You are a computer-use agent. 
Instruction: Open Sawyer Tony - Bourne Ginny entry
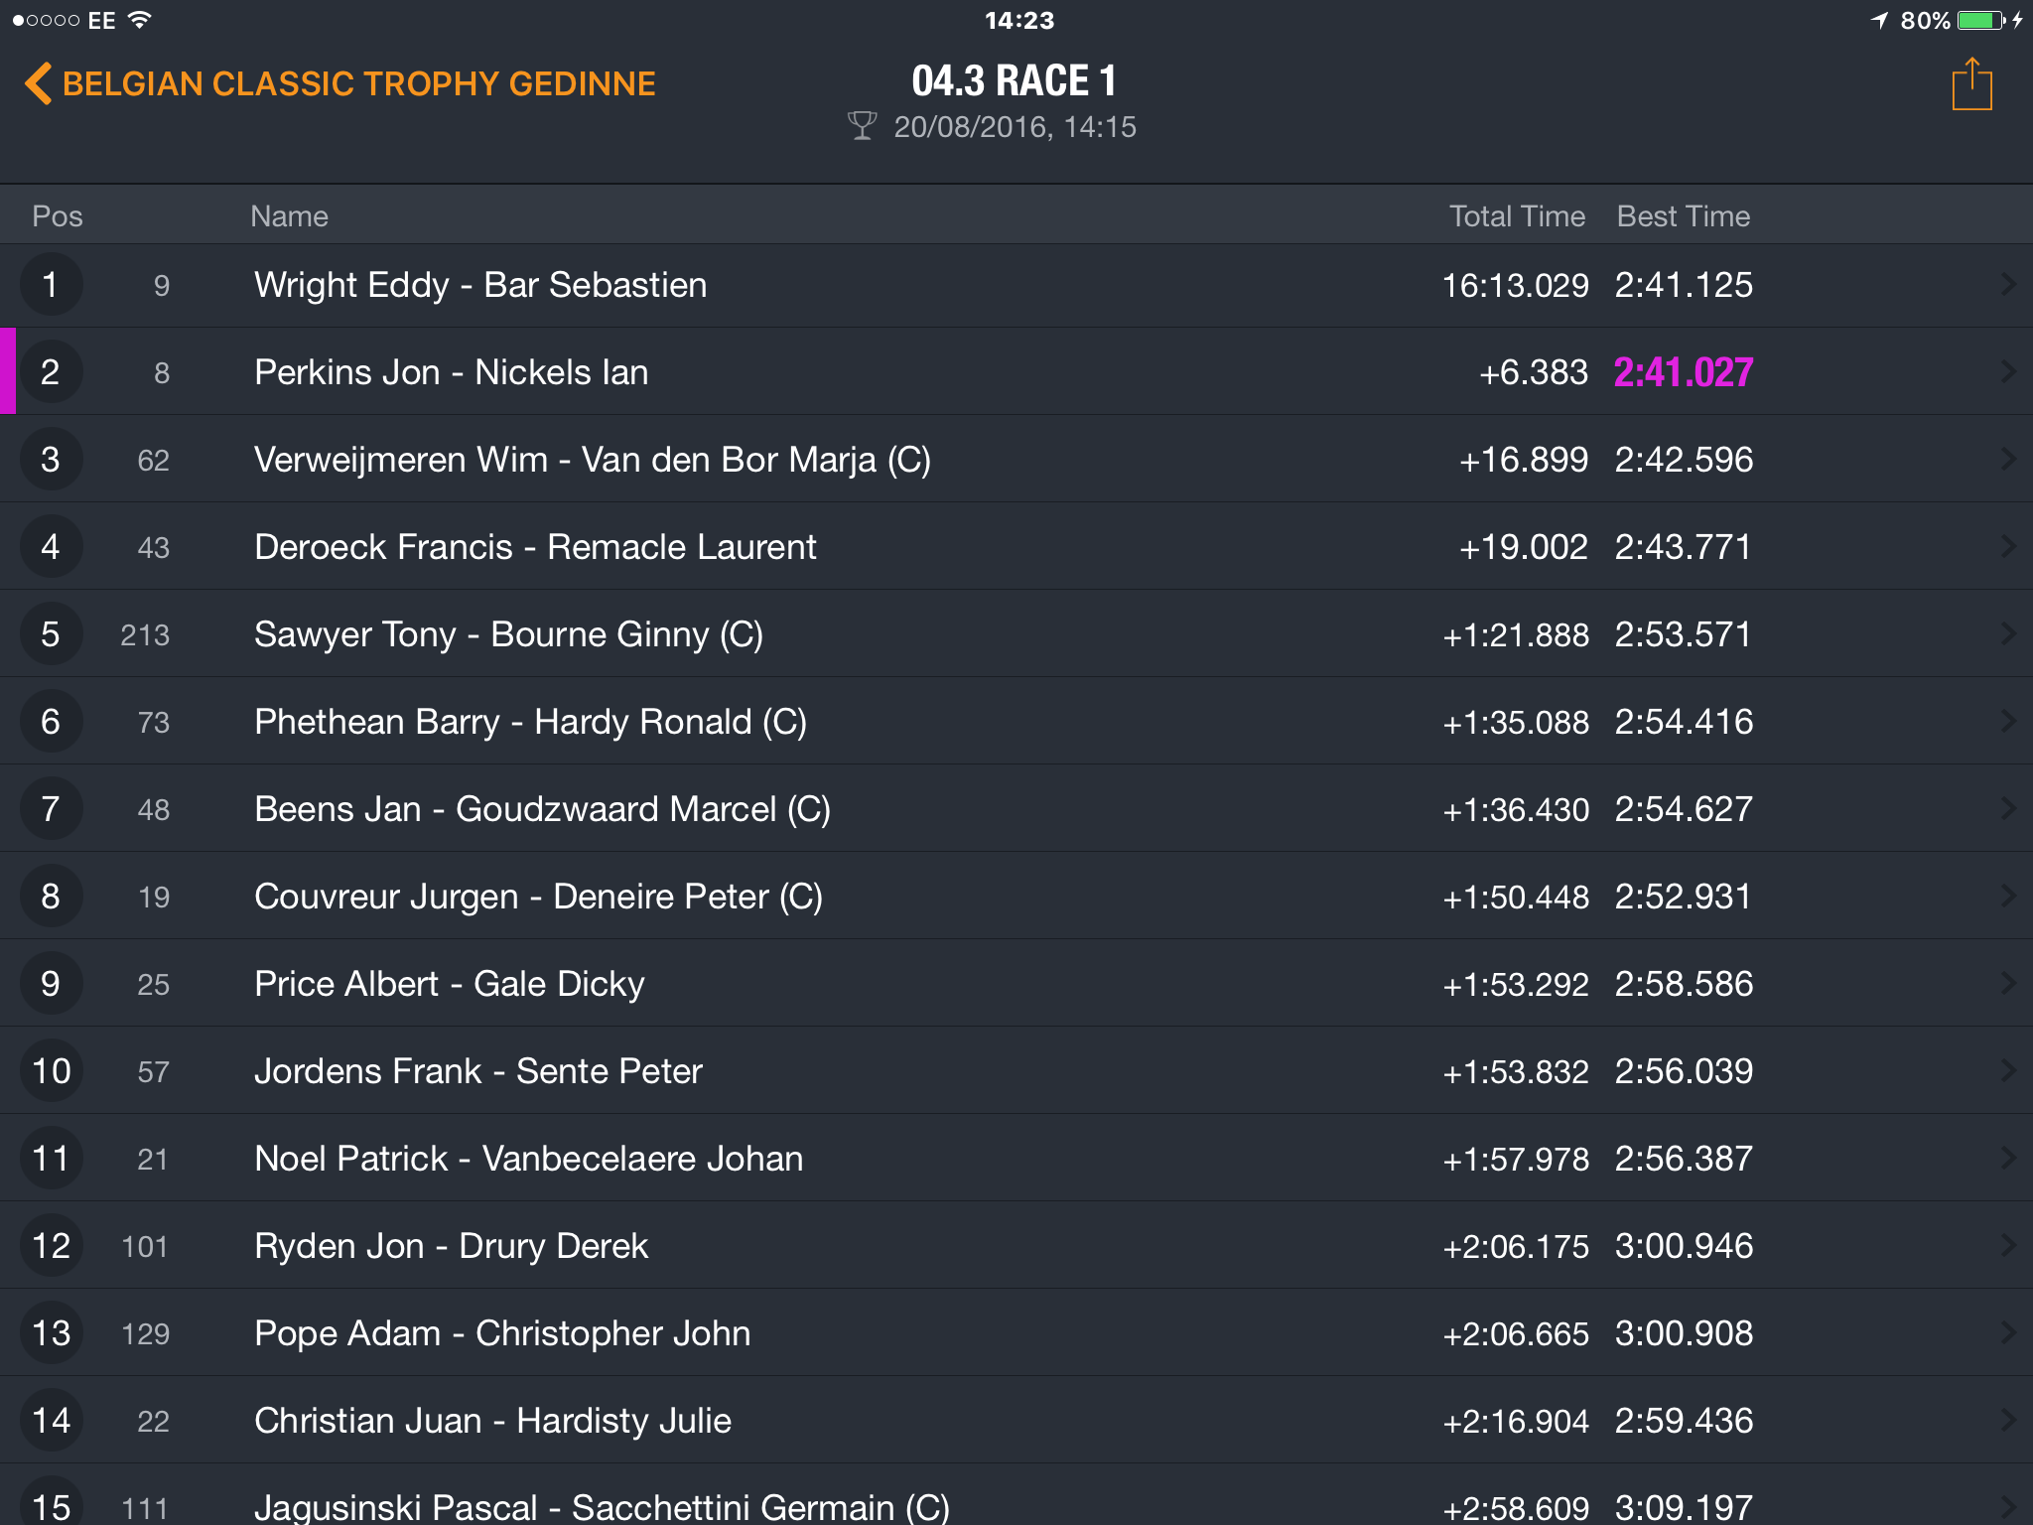click(x=1016, y=633)
